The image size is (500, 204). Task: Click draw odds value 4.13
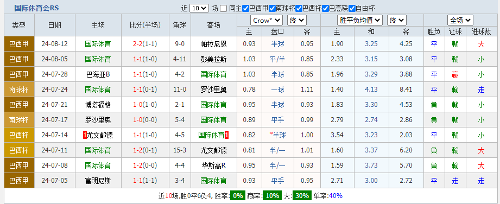(x=371, y=90)
